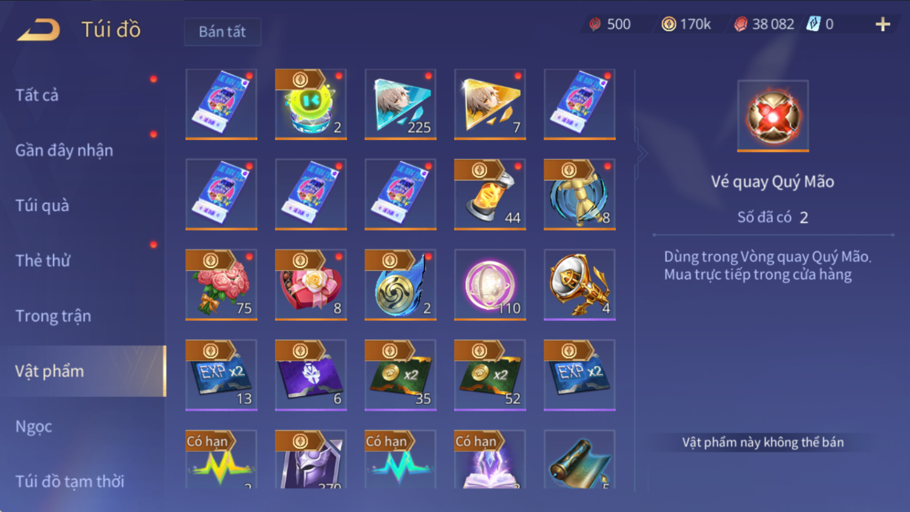The width and height of the screenshot is (910, 512).
Task: Select the green K coin item with 2
Action: point(311,104)
